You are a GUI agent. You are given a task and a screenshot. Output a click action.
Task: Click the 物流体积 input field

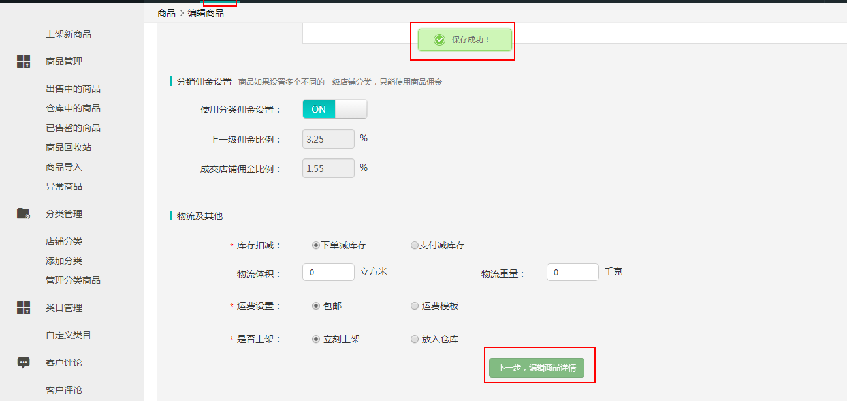[x=328, y=272]
